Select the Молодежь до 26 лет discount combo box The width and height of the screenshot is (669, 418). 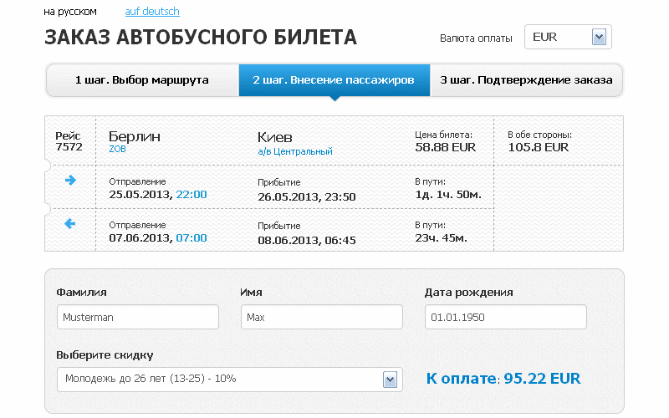(x=229, y=380)
